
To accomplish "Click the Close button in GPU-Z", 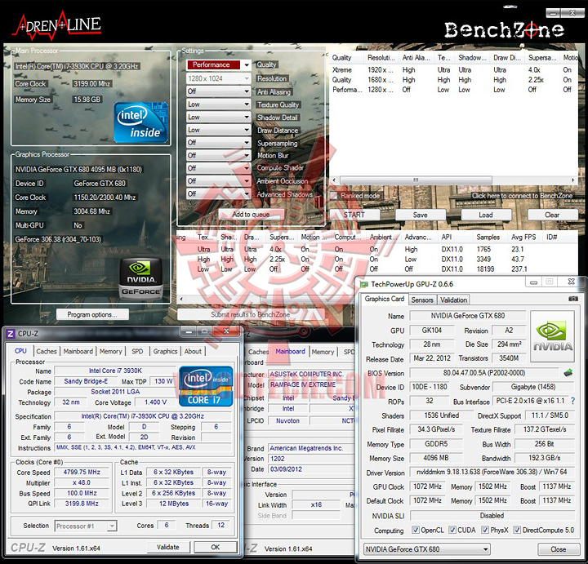I will pos(559,549).
